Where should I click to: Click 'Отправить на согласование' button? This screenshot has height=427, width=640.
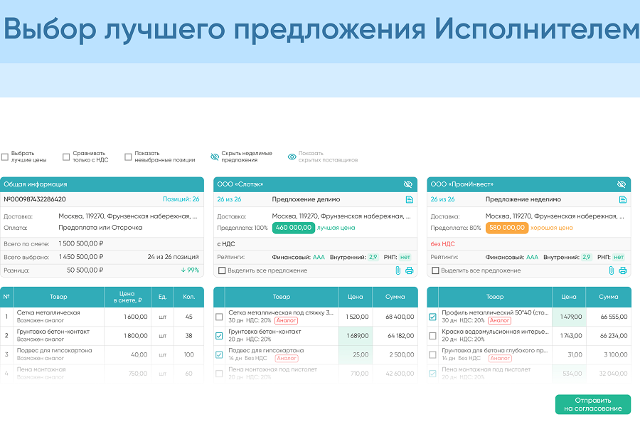(x=592, y=404)
